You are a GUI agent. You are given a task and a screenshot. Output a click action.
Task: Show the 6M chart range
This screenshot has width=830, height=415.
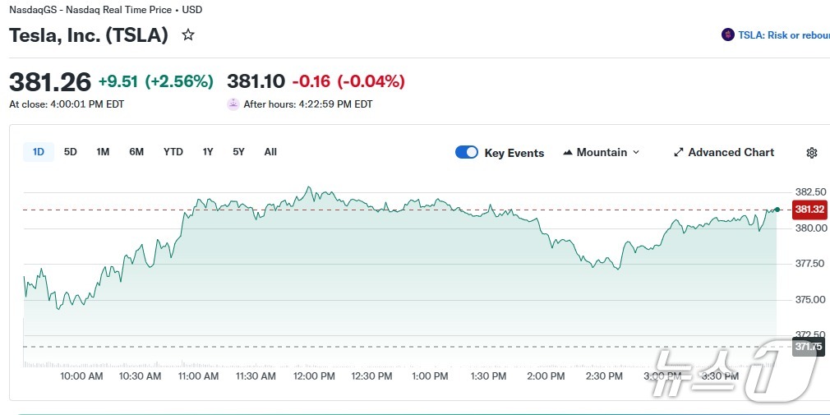(136, 152)
